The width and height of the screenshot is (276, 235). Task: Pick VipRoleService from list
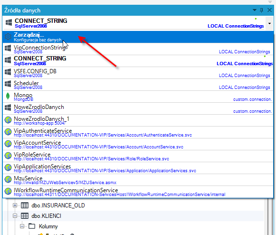(x=138, y=156)
